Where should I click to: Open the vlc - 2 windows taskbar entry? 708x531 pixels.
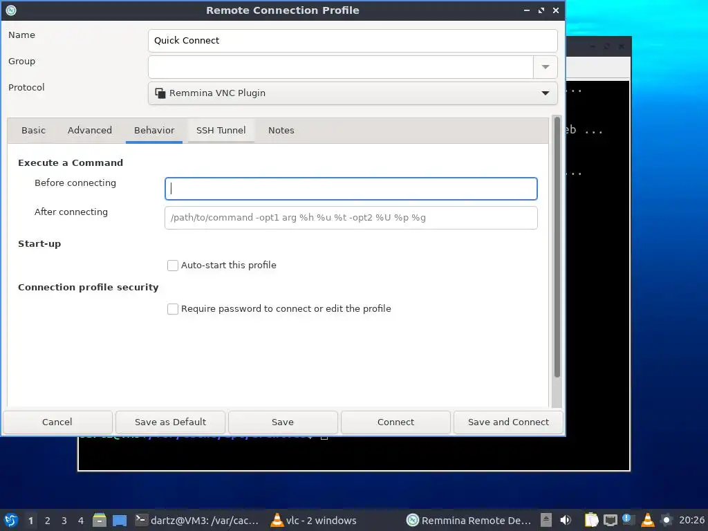click(x=313, y=520)
